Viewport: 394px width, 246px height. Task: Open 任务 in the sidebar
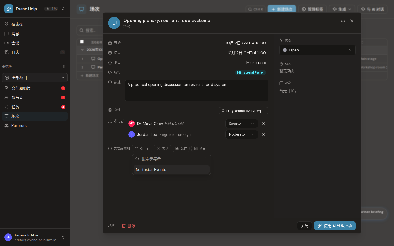click(35, 107)
